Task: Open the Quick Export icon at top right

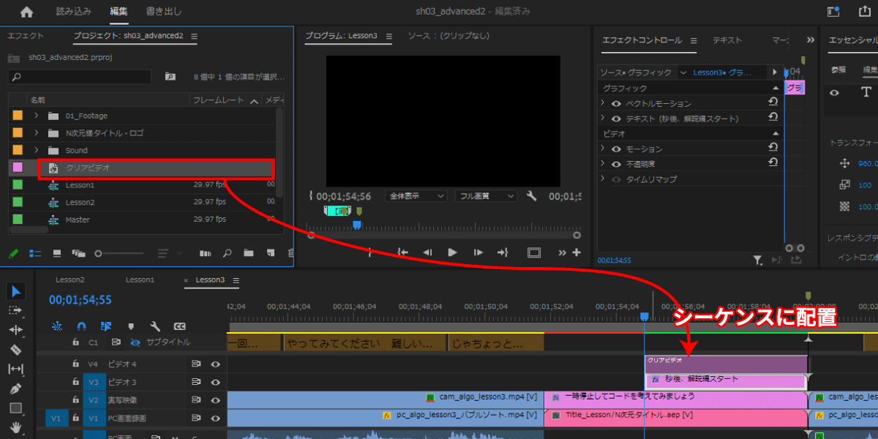Action: [x=863, y=12]
